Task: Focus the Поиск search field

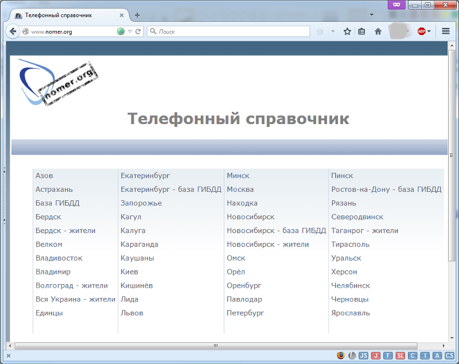Action: (228, 32)
